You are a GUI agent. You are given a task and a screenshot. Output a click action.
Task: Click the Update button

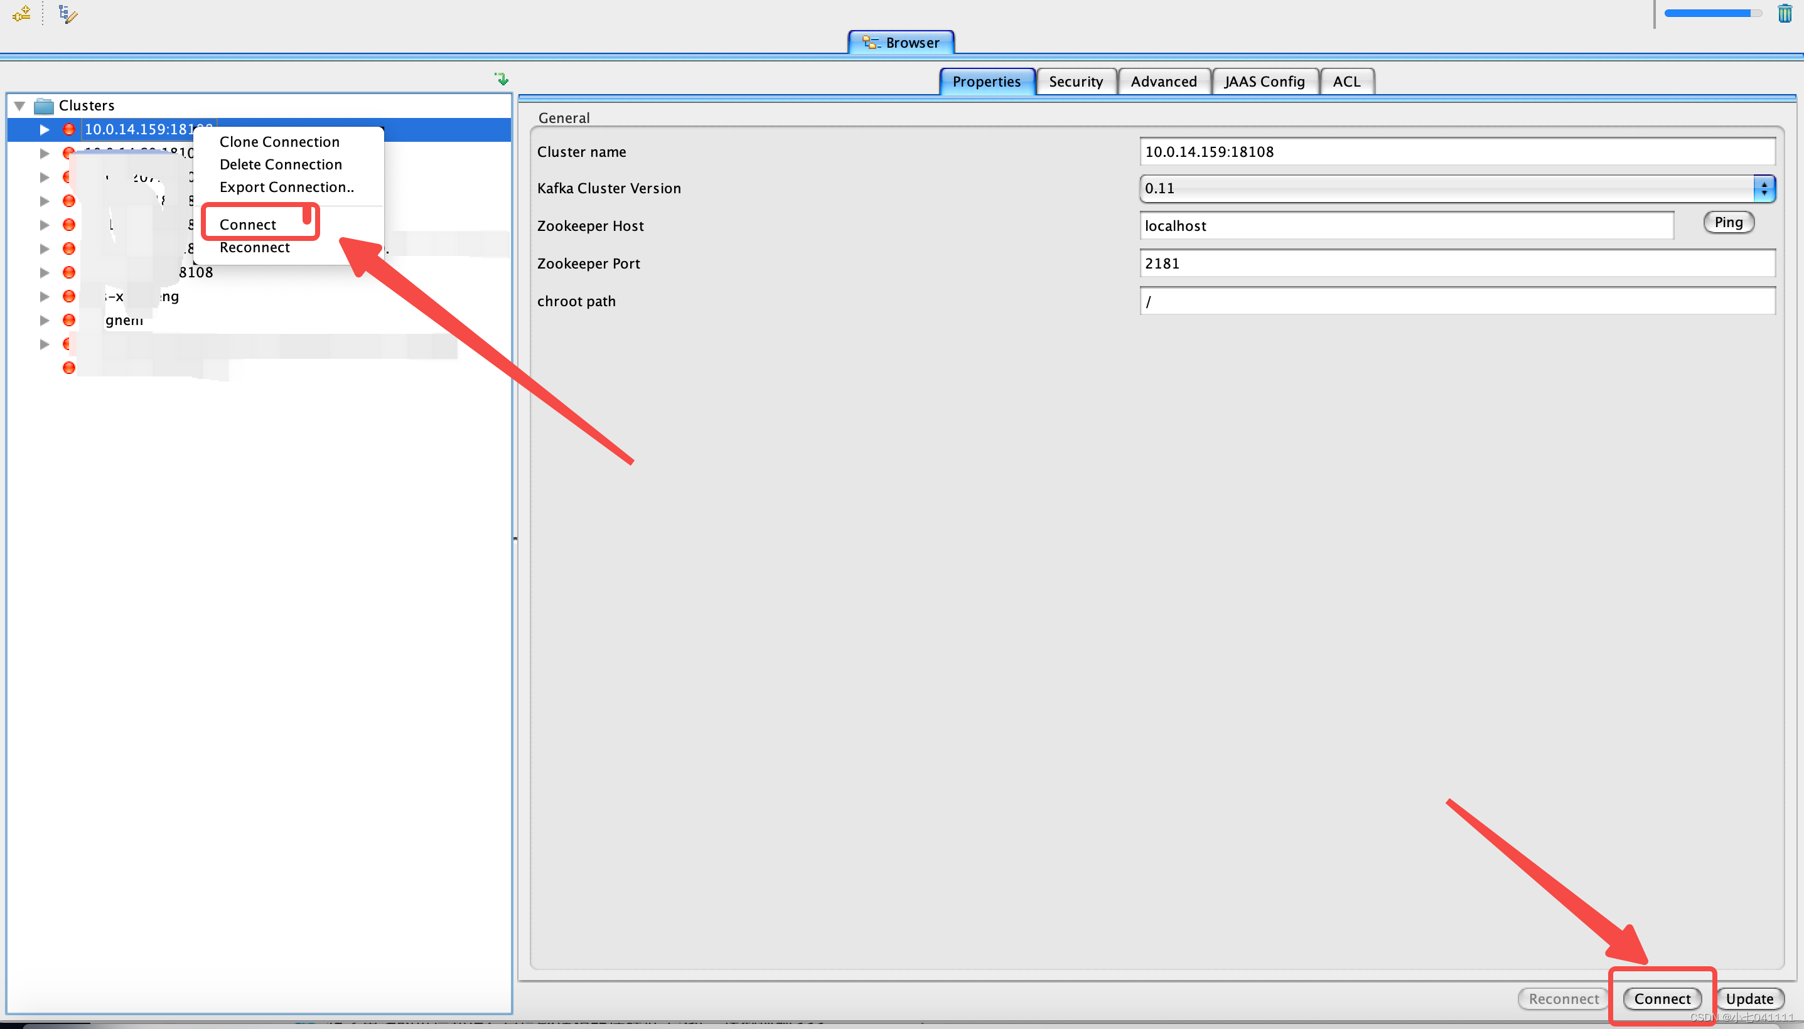coord(1749,998)
